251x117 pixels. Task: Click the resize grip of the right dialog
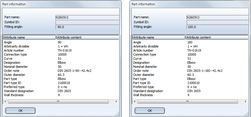point(248,114)
